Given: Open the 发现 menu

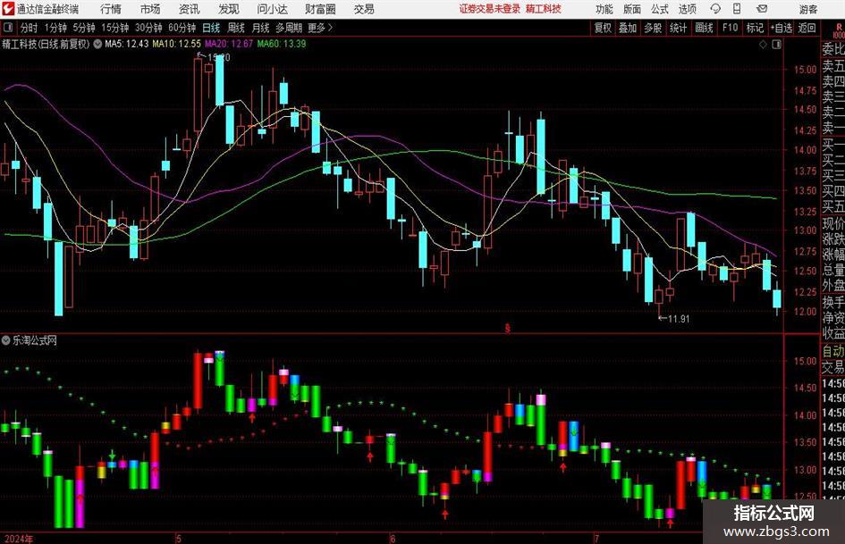Looking at the screenshot, I should point(229,9).
